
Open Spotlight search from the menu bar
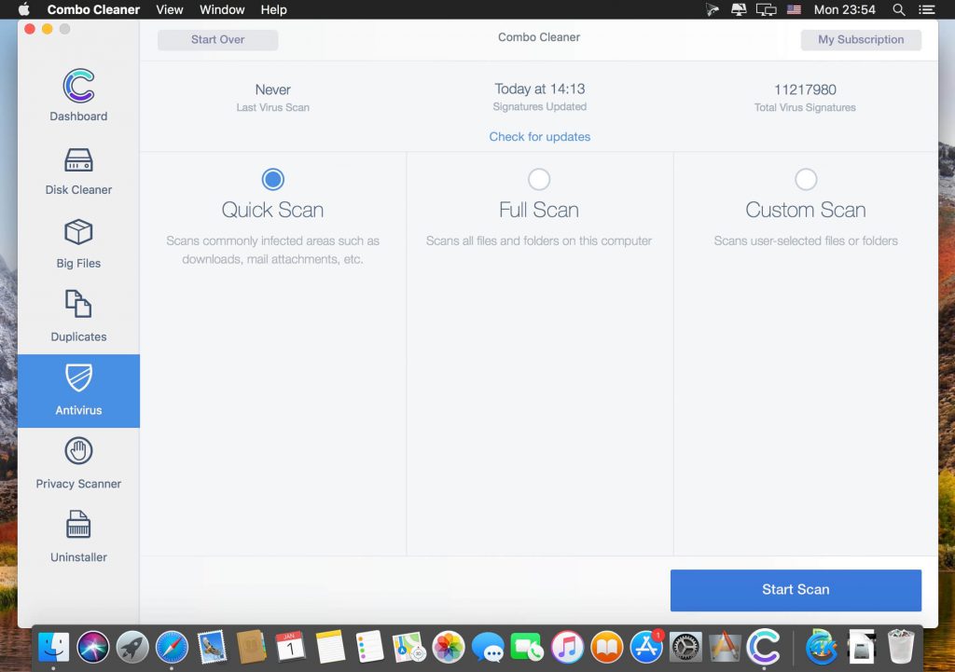(x=897, y=9)
